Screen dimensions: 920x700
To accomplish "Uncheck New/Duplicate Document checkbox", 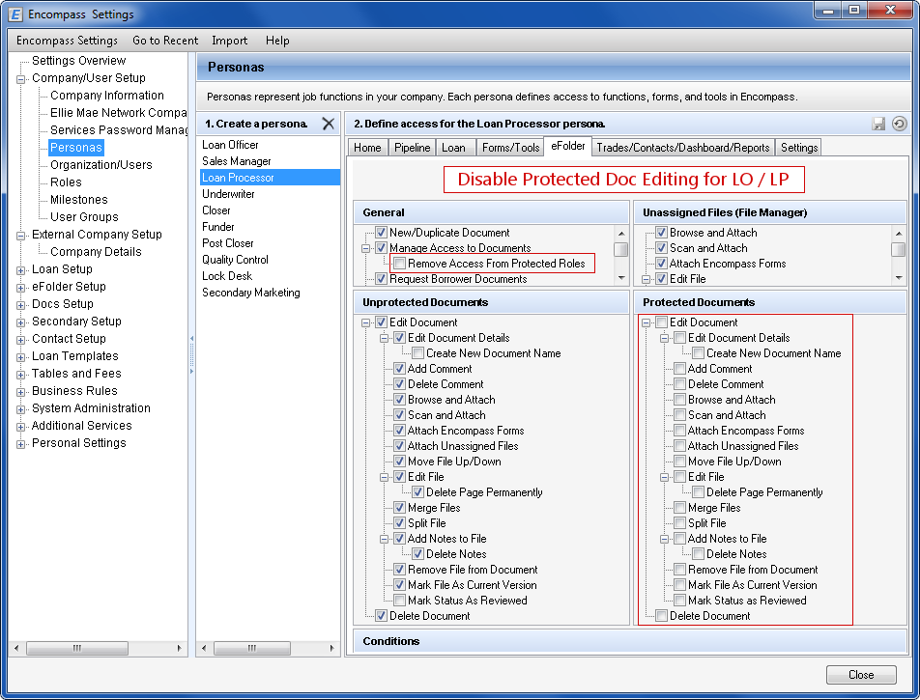I will click(382, 233).
